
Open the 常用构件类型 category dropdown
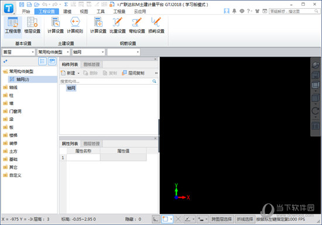(54, 52)
